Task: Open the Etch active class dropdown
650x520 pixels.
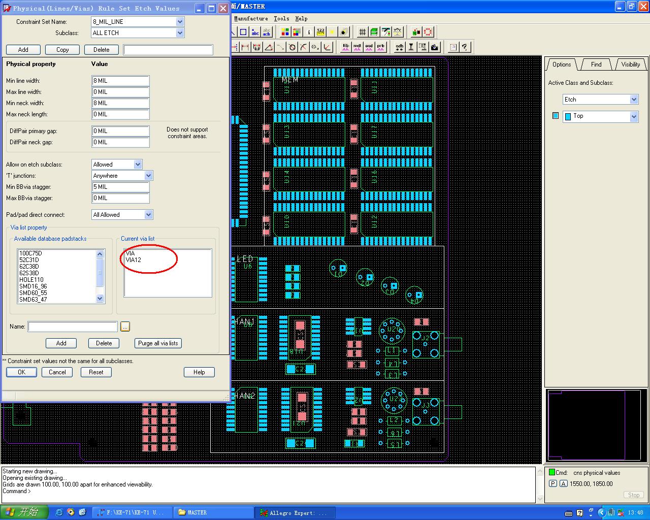Action: pyautogui.click(x=634, y=100)
